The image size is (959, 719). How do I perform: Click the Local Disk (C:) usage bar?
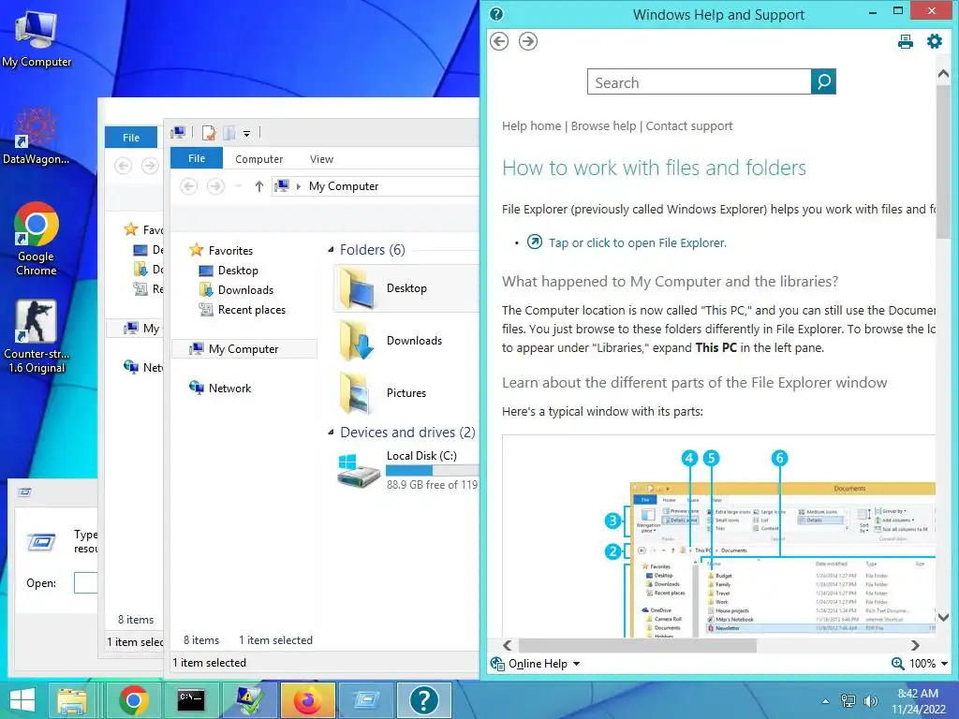coord(433,470)
